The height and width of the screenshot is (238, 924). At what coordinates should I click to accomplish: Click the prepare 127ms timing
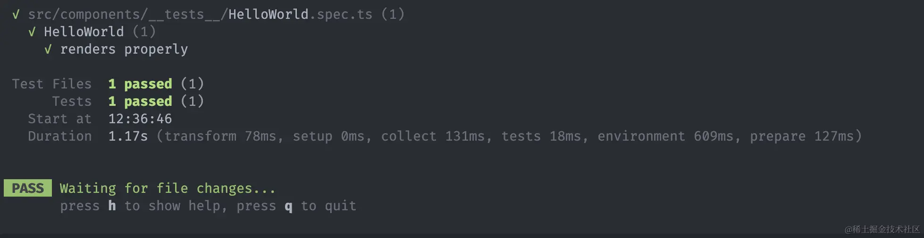[802, 136]
